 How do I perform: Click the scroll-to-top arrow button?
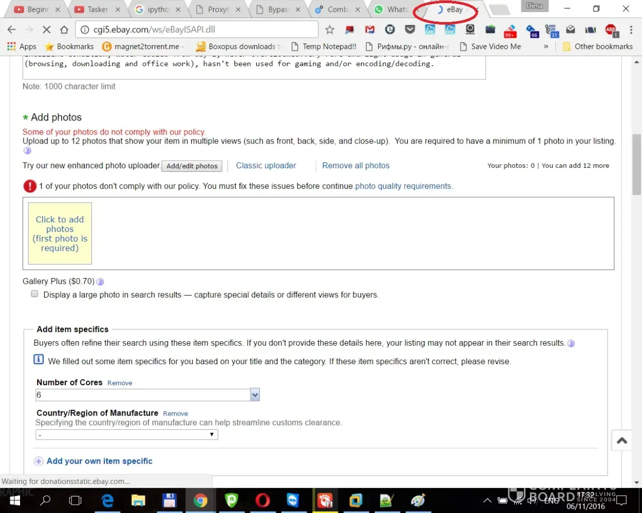[x=622, y=441]
